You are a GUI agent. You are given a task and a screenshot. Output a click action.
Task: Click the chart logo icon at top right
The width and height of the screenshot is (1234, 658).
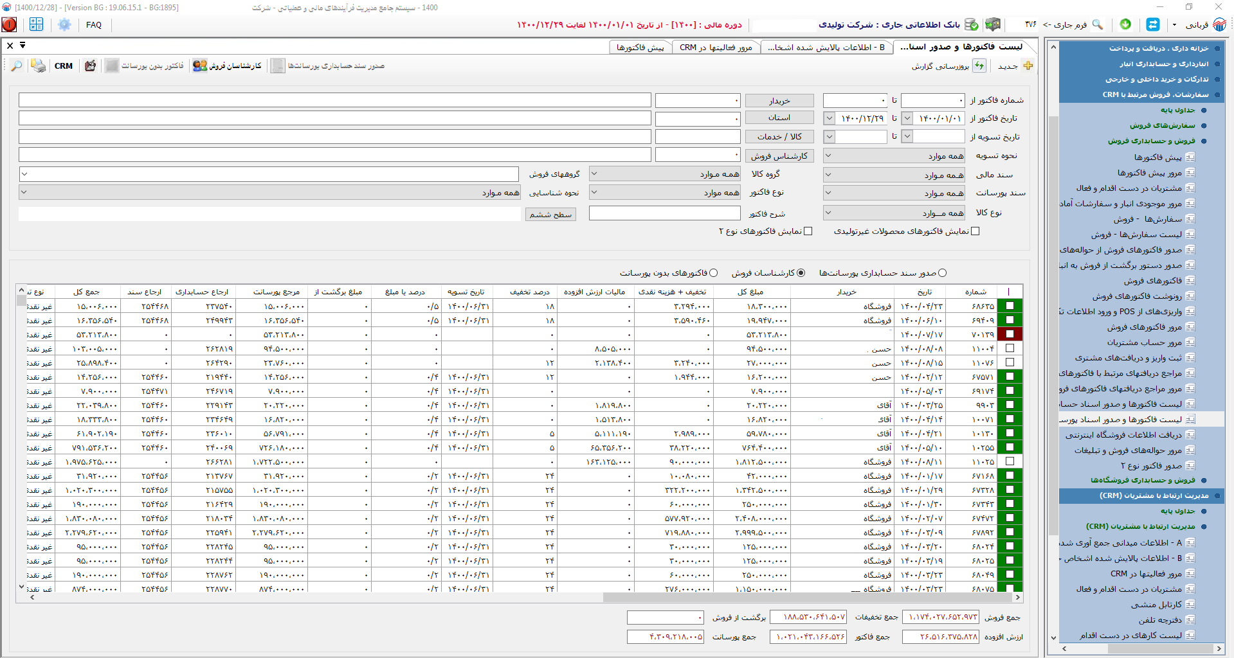[x=1219, y=24]
